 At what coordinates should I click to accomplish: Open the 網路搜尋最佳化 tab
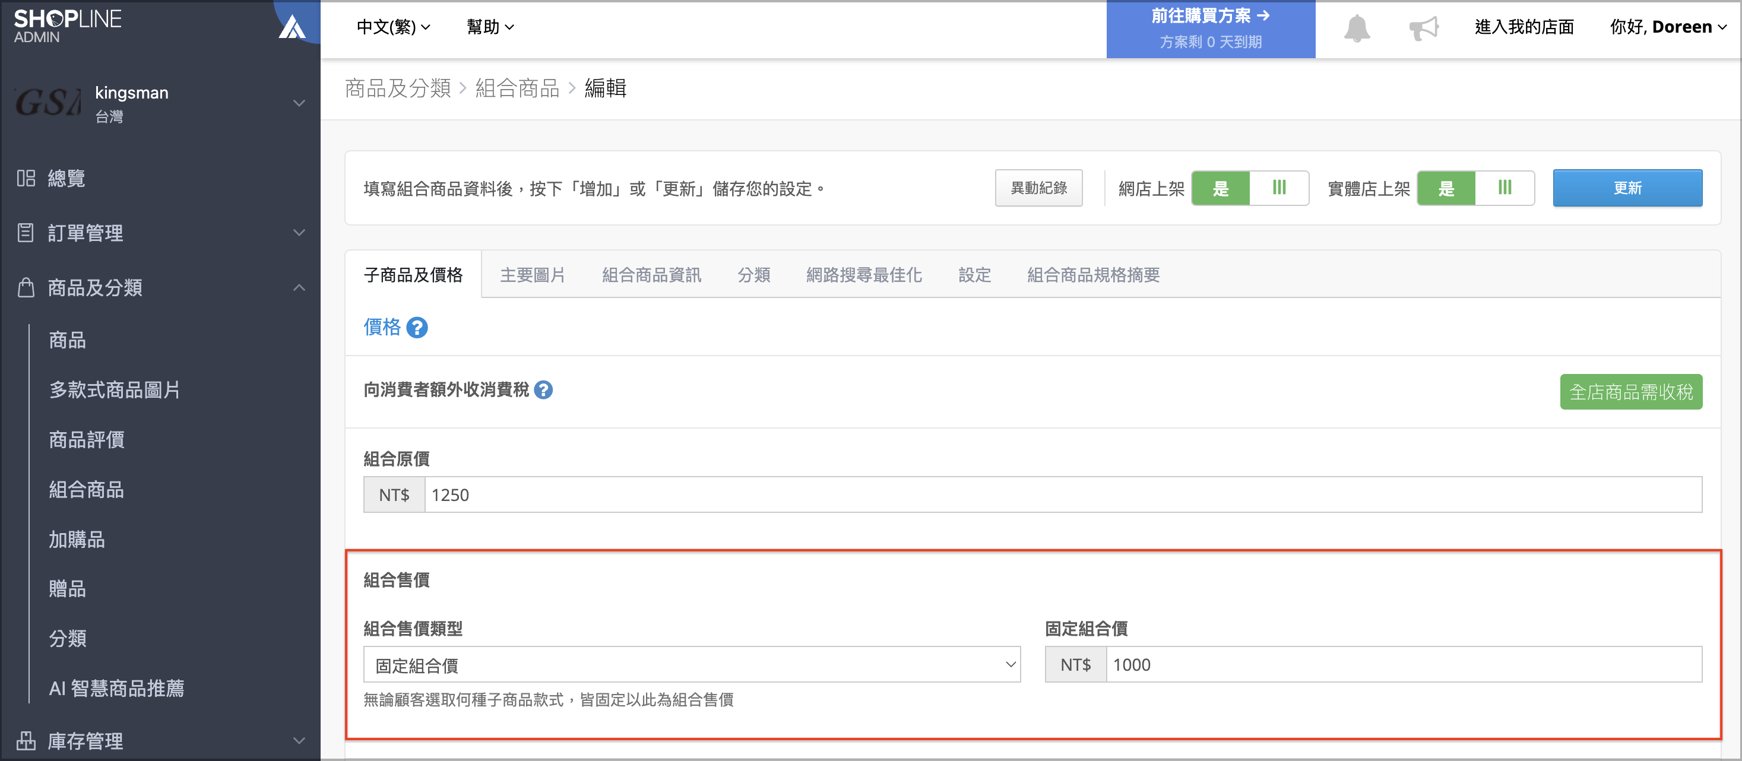coord(864,275)
